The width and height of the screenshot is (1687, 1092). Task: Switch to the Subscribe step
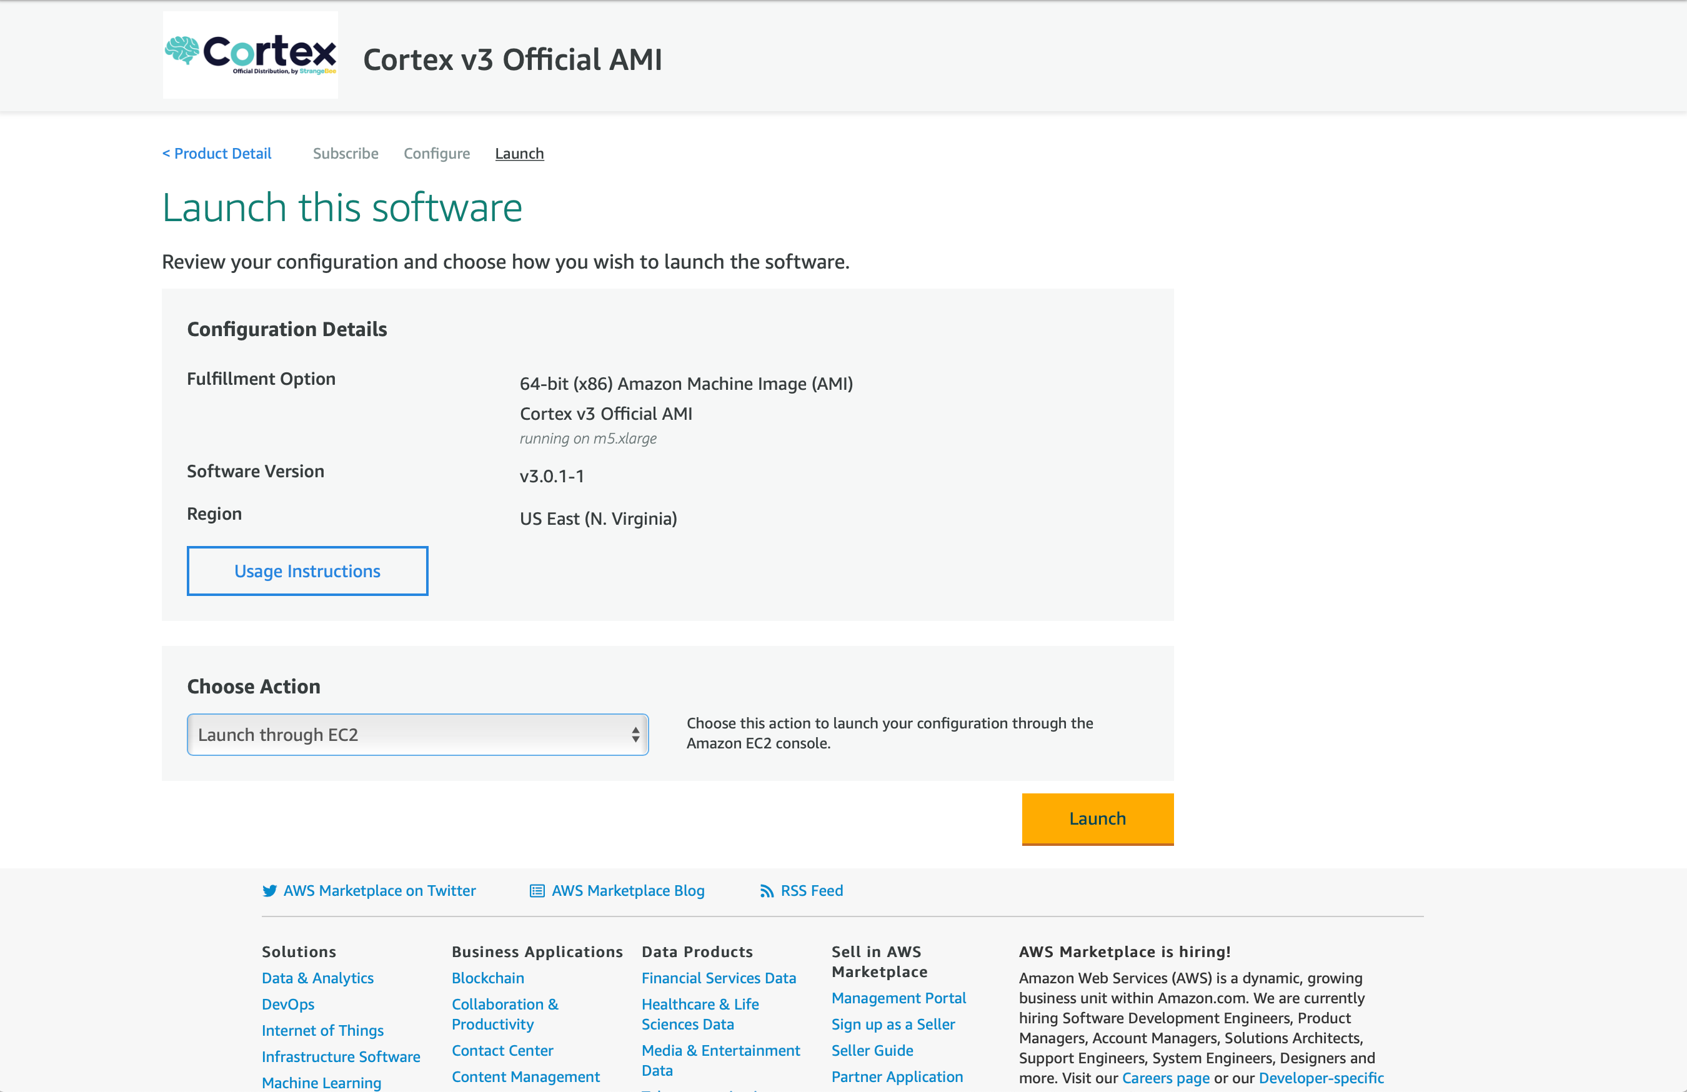(x=345, y=153)
